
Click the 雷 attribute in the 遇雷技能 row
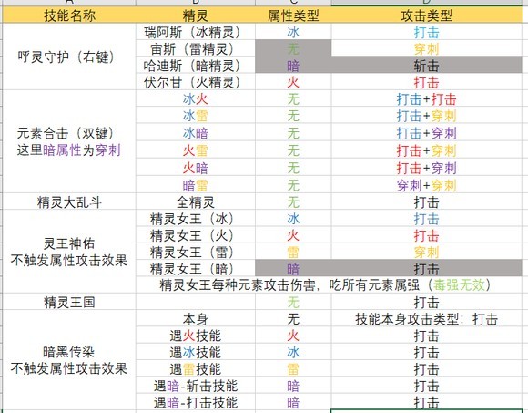pyautogui.click(x=293, y=369)
